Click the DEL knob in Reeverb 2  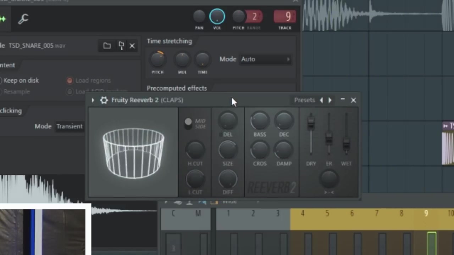coord(228,121)
